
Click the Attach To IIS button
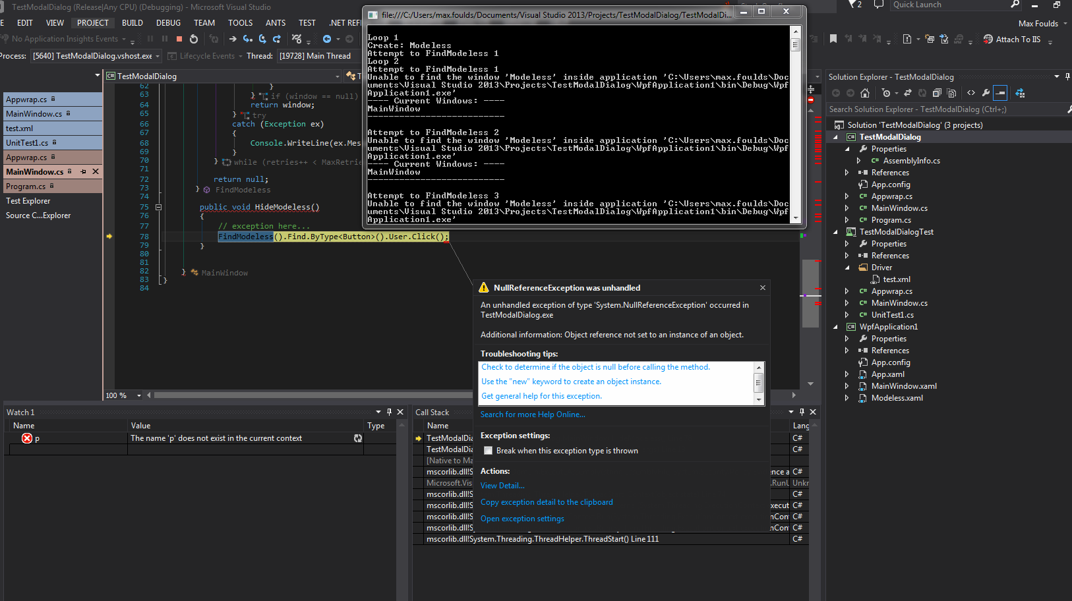click(1012, 40)
